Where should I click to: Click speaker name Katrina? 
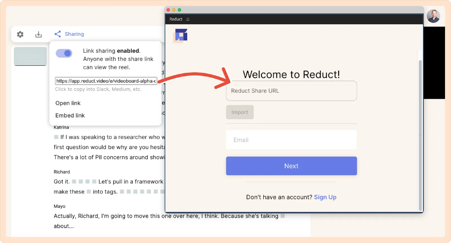pyautogui.click(x=61, y=127)
